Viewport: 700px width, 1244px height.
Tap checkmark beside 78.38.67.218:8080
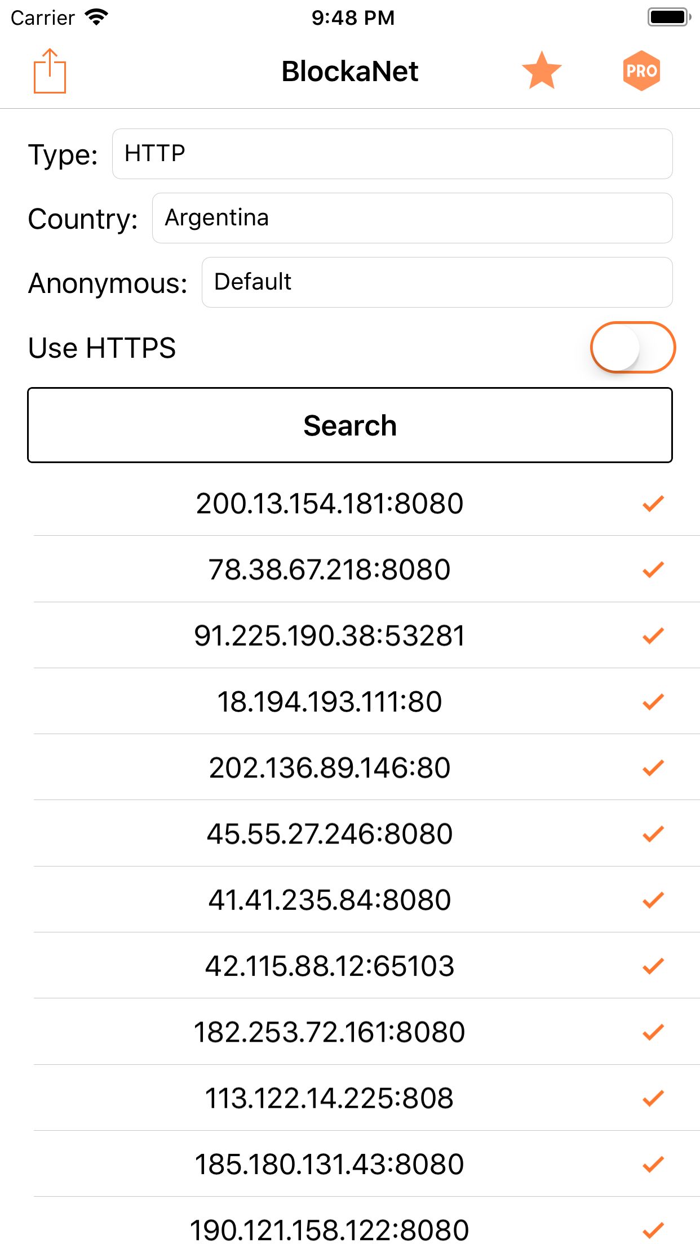653,569
